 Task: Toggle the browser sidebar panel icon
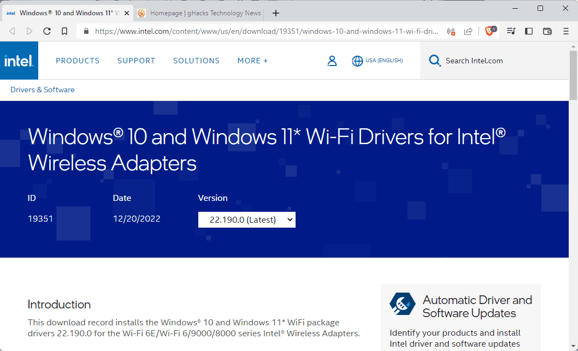(529, 31)
